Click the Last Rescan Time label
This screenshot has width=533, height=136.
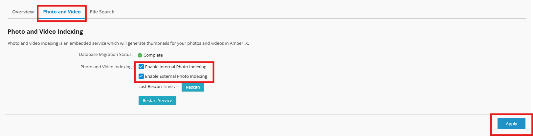pyautogui.click(x=157, y=87)
